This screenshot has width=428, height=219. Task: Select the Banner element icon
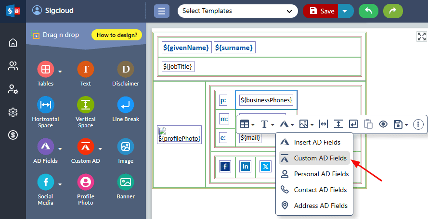tap(125, 182)
